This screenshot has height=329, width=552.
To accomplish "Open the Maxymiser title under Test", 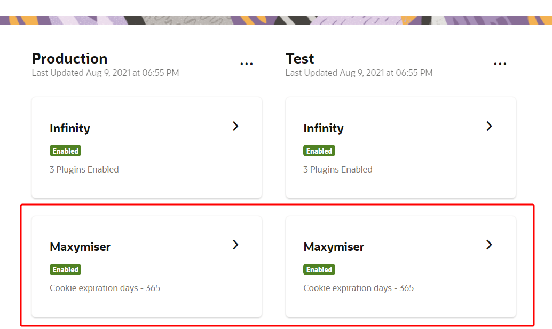I will coord(334,247).
